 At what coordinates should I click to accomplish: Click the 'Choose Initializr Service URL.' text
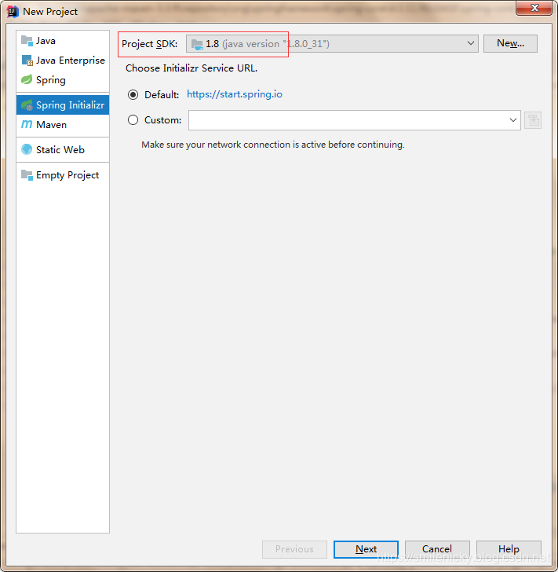[x=191, y=68]
